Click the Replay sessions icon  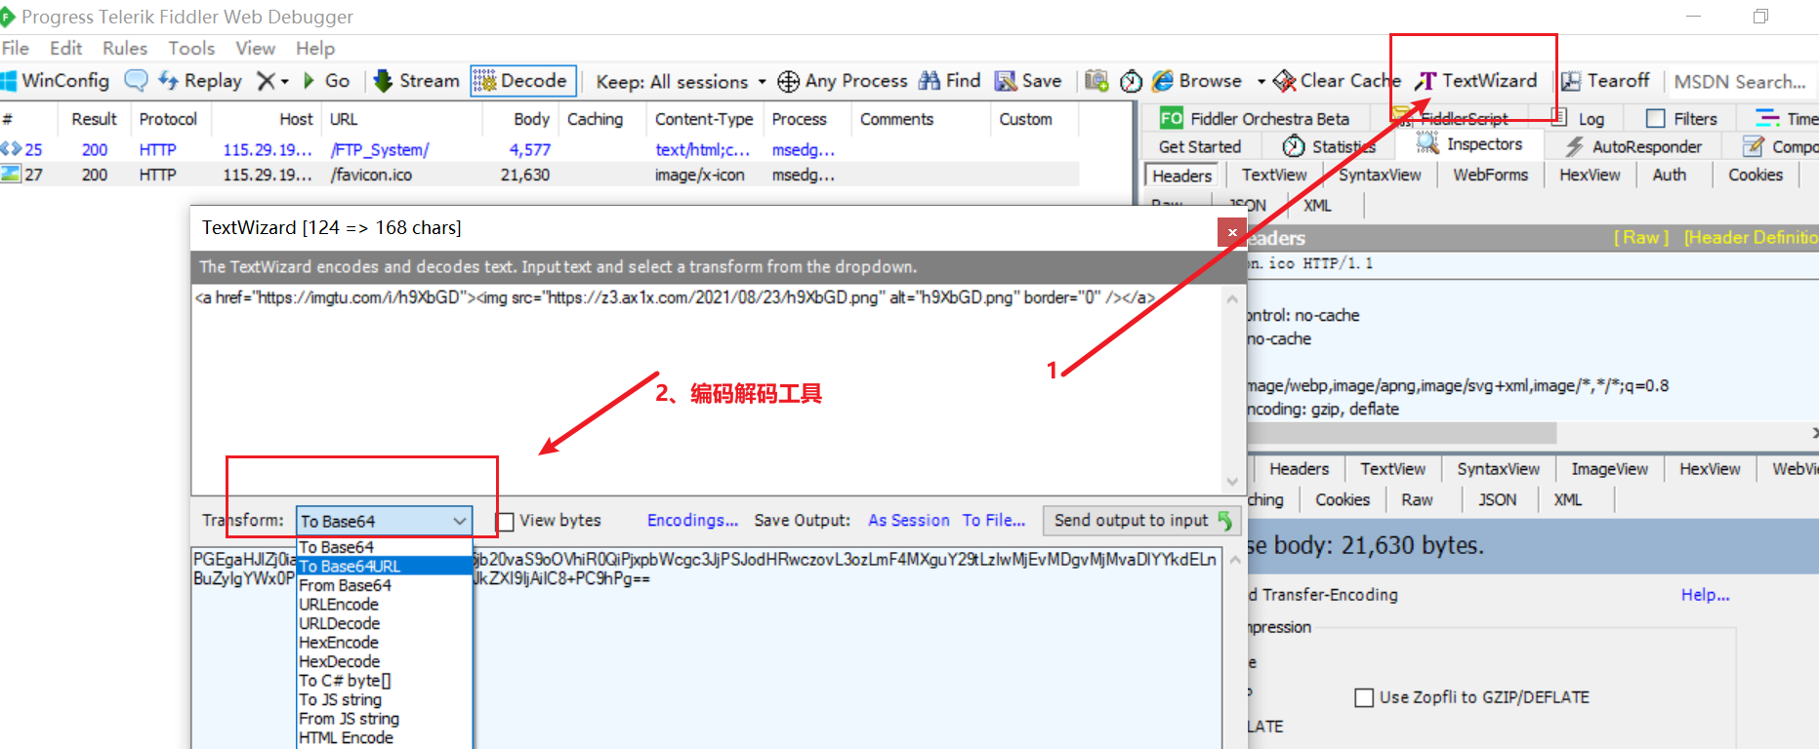point(169,81)
